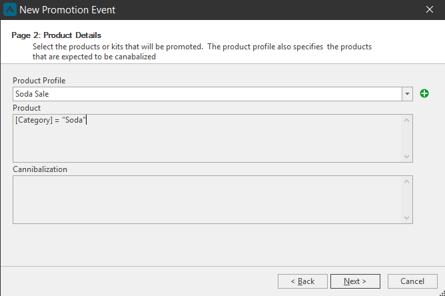
Task: Open the Product Profile dropdown arrow
Action: pos(407,94)
